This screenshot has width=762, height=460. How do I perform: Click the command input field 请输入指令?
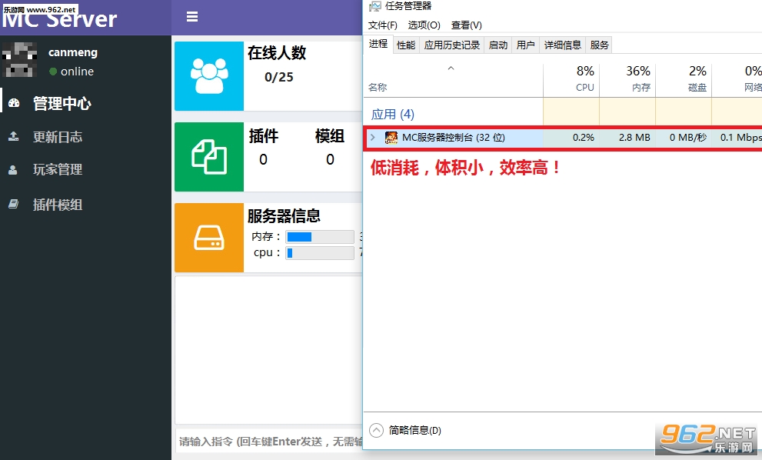coord(269,442)
